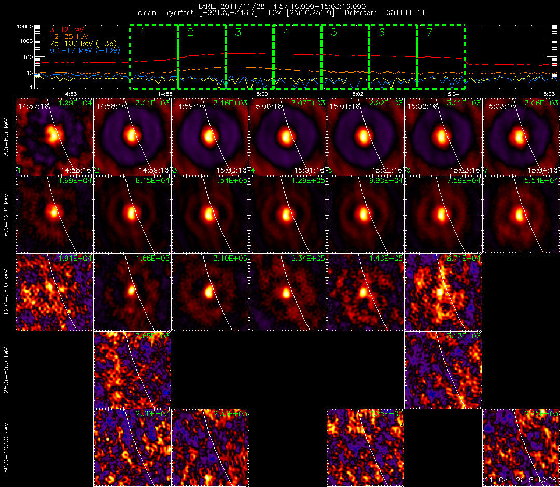Open the 6-12 keV image labeled 7.59E+04
Viewport: 560px width, 487px height.
coord(443,215)
